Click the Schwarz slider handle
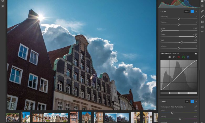Image resolution: width=205 pixels, height=123 pixels. [179, 48]
